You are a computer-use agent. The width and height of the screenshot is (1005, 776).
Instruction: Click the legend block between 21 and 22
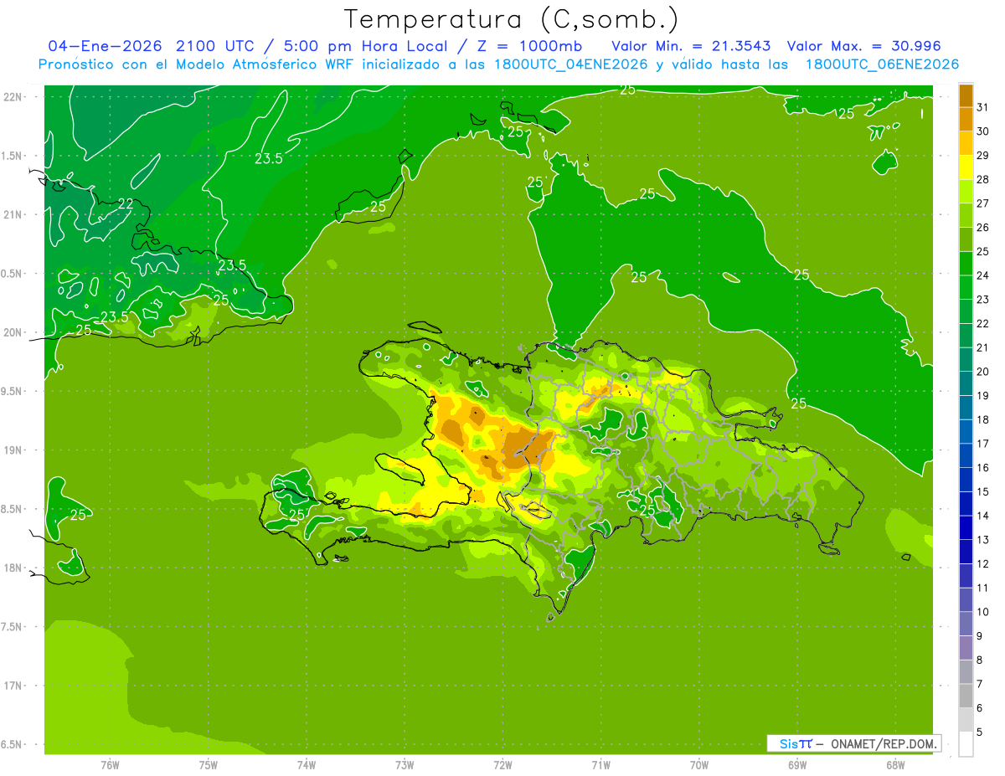point(966,336)
